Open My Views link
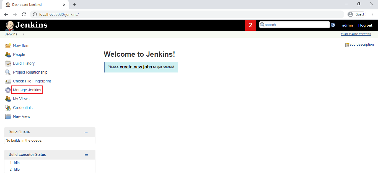Image resolution: width=378 pixels, height=179 pixels. coord(21,99)
